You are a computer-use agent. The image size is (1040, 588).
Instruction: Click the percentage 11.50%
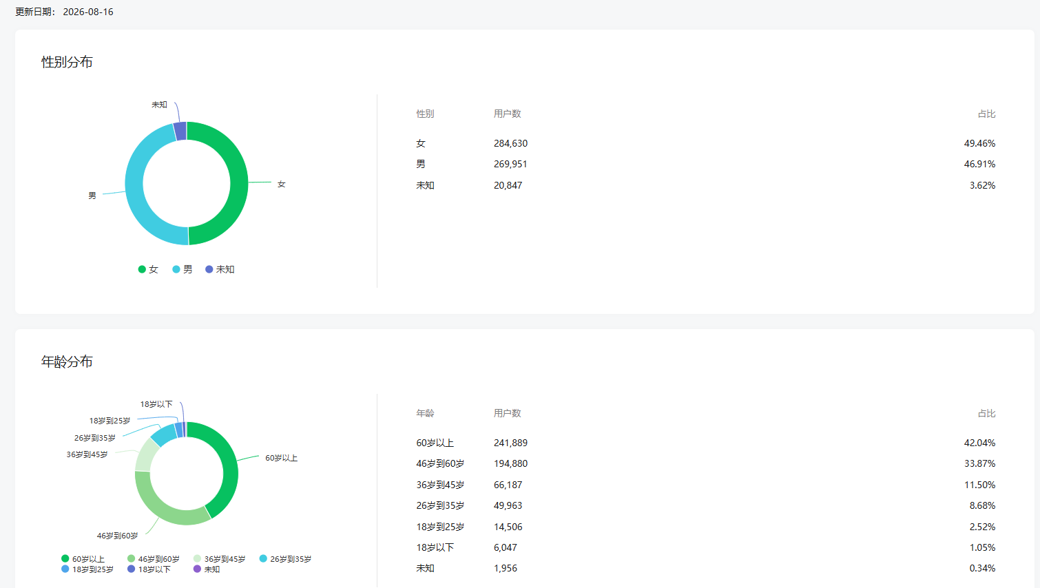(x=979, y=485)
